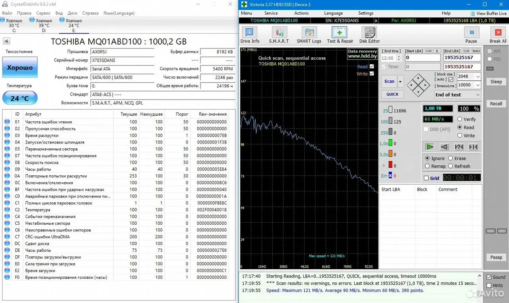The image size is (509, 303).
Task: Click the Break All icon
Action: click(x=498, y=33)
